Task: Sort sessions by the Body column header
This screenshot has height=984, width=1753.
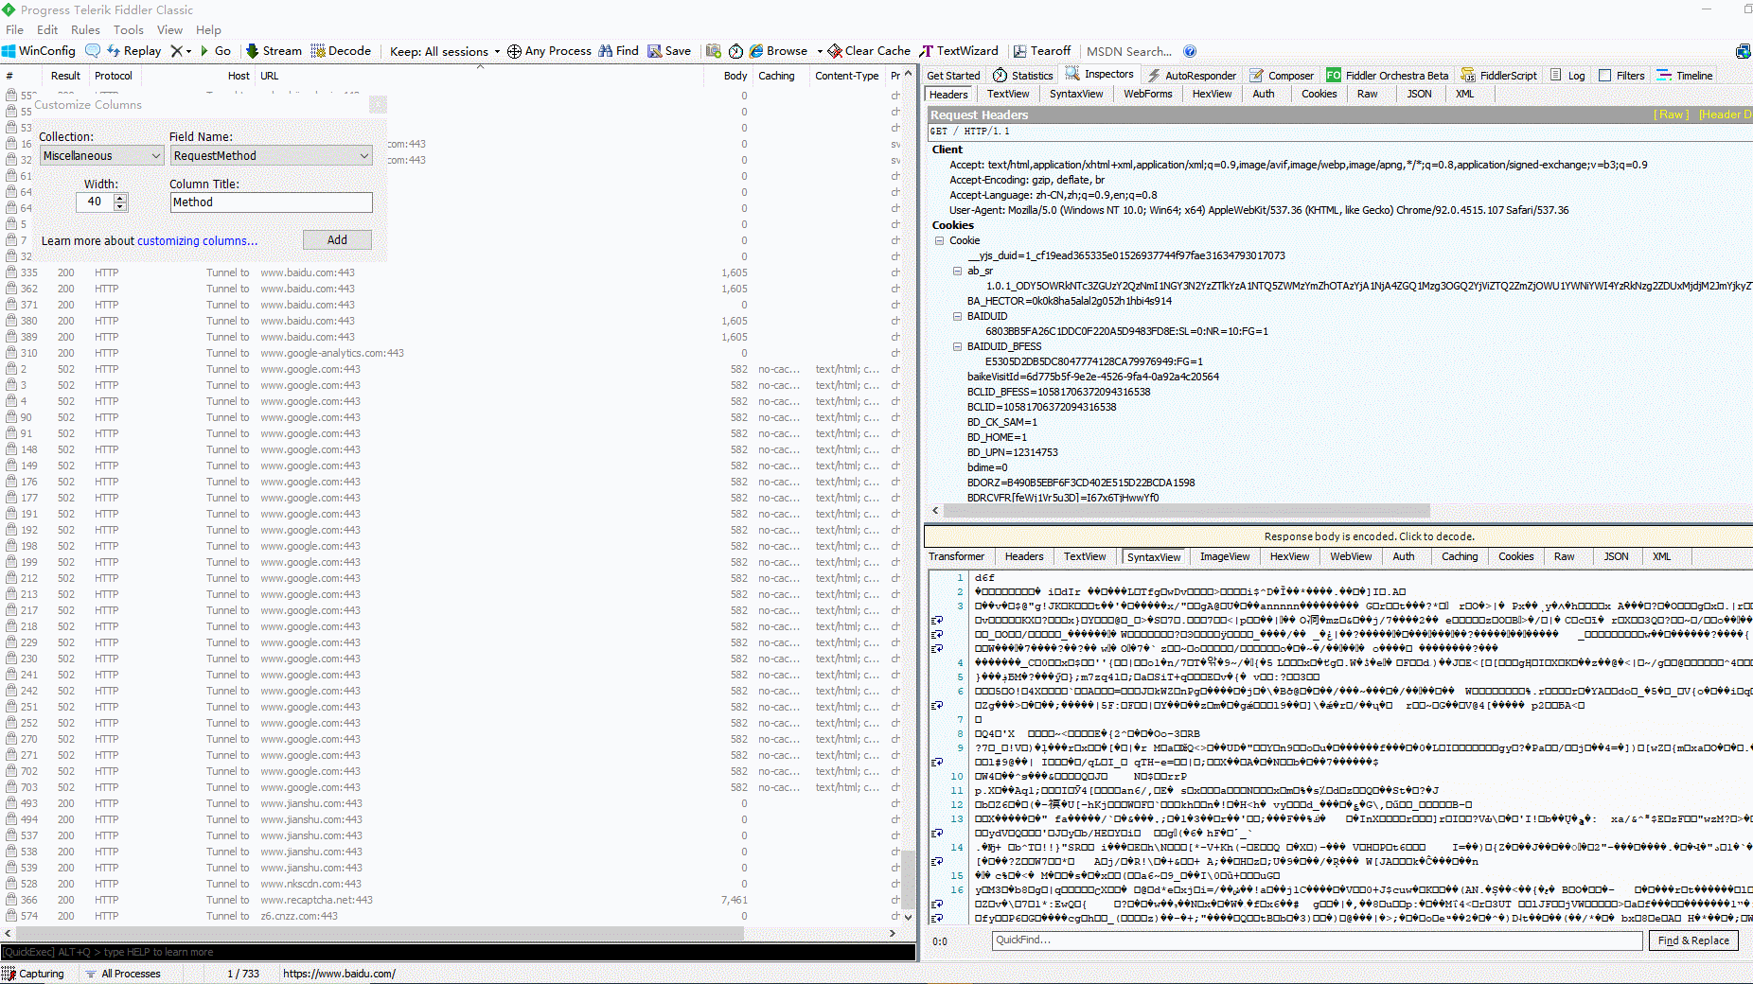Action: pos(735,76)
